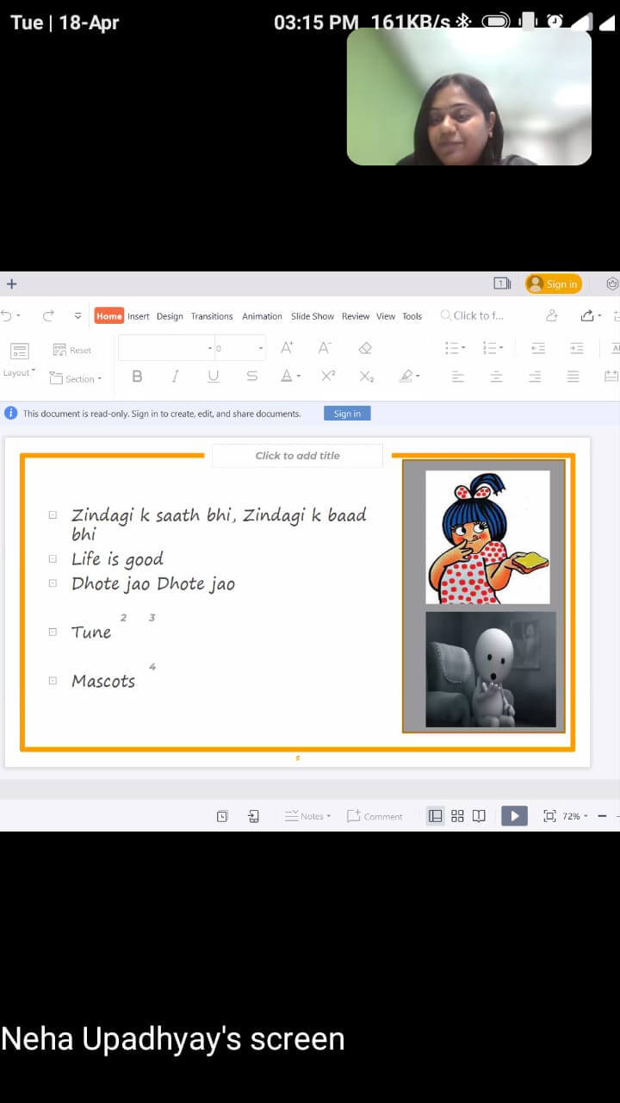Image resolution: width=620 pixels, height=1103 pixels.
Task: Switch to the Animation tab
Action: point(262,316)
